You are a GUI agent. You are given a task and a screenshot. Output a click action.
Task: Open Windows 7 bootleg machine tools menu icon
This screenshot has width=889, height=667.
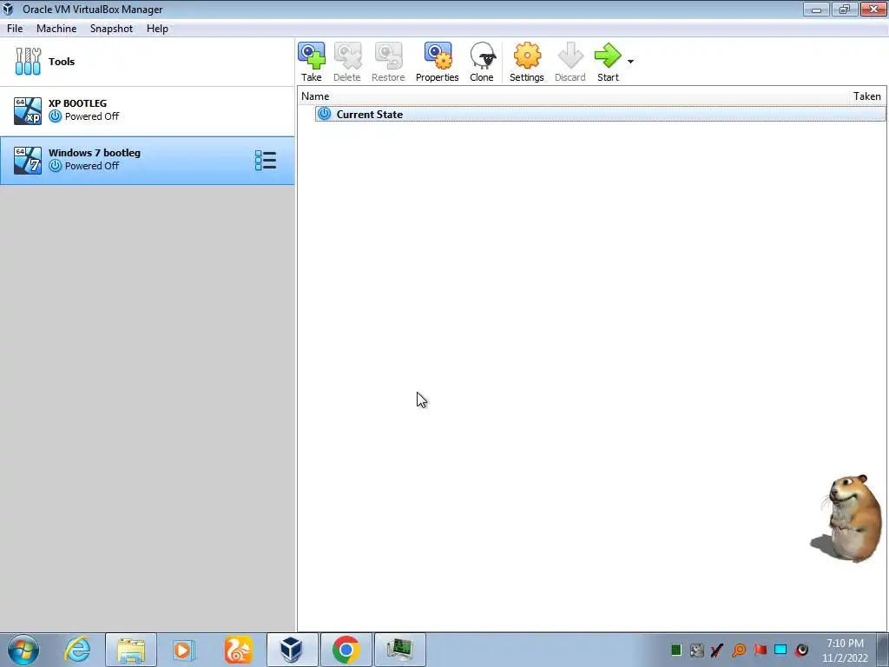coord(266,161)
